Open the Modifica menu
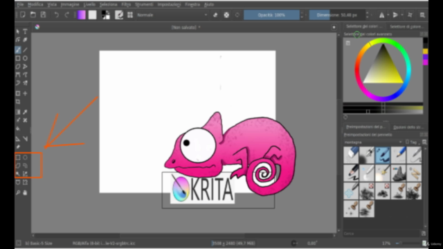This screenshot has width=443, height=249. [35, 5]
